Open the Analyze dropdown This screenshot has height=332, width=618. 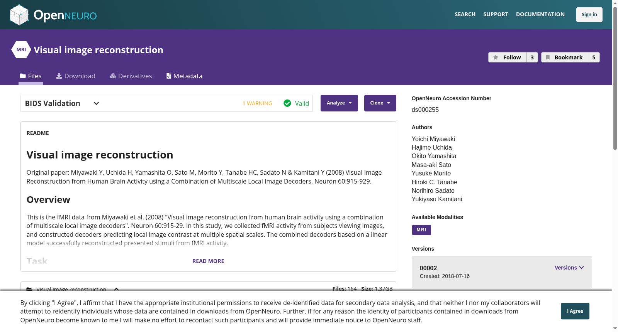pyautogui.click(x=339, y=103)
